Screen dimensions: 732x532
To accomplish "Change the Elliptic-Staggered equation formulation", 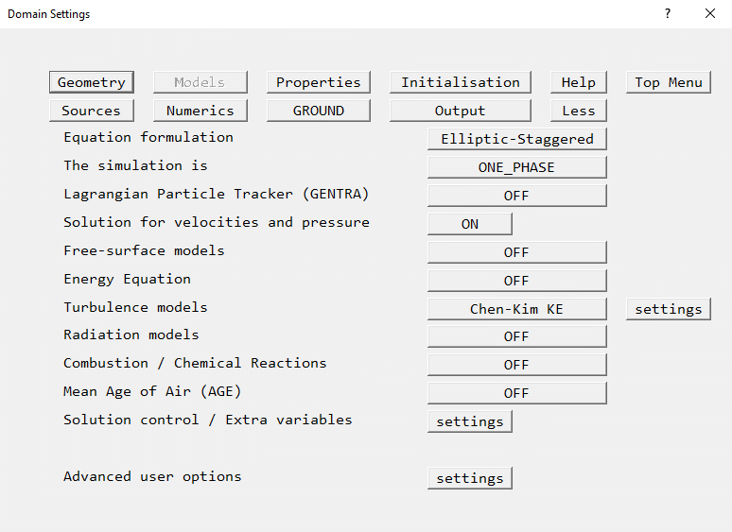I will (x=516, y=139).
